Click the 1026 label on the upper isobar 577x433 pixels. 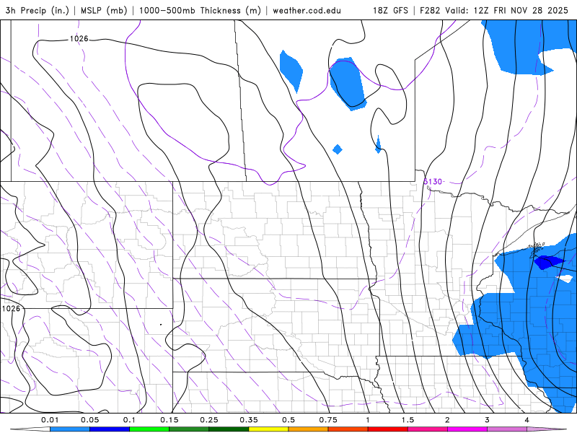tap(79, 39)
